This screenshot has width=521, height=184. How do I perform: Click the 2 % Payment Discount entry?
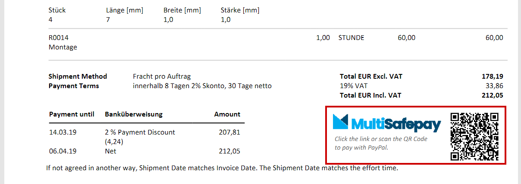pos(140,137)
